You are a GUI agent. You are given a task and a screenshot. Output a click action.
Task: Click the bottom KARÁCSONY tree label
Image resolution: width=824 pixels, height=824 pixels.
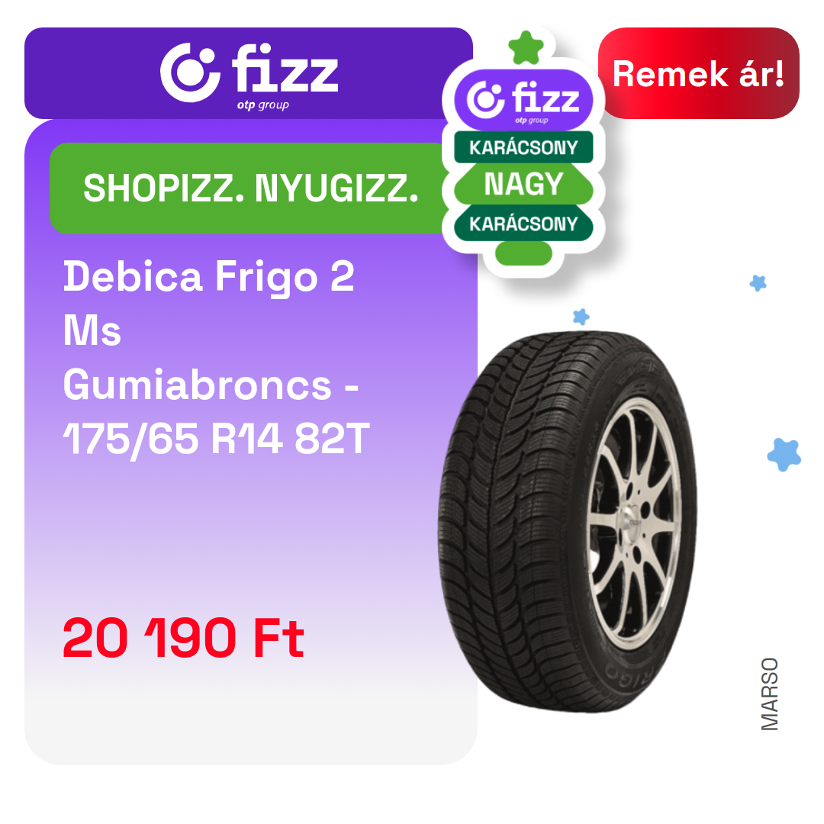pyautogui.click(x=523, y=224)
